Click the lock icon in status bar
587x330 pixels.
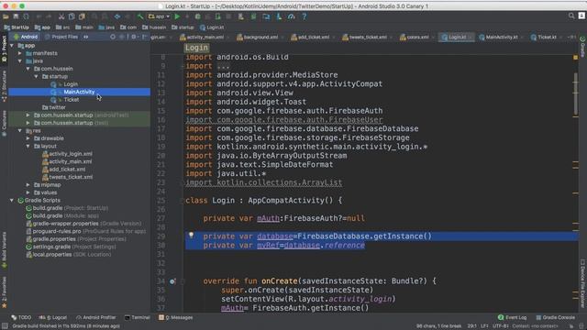(571, 326)
